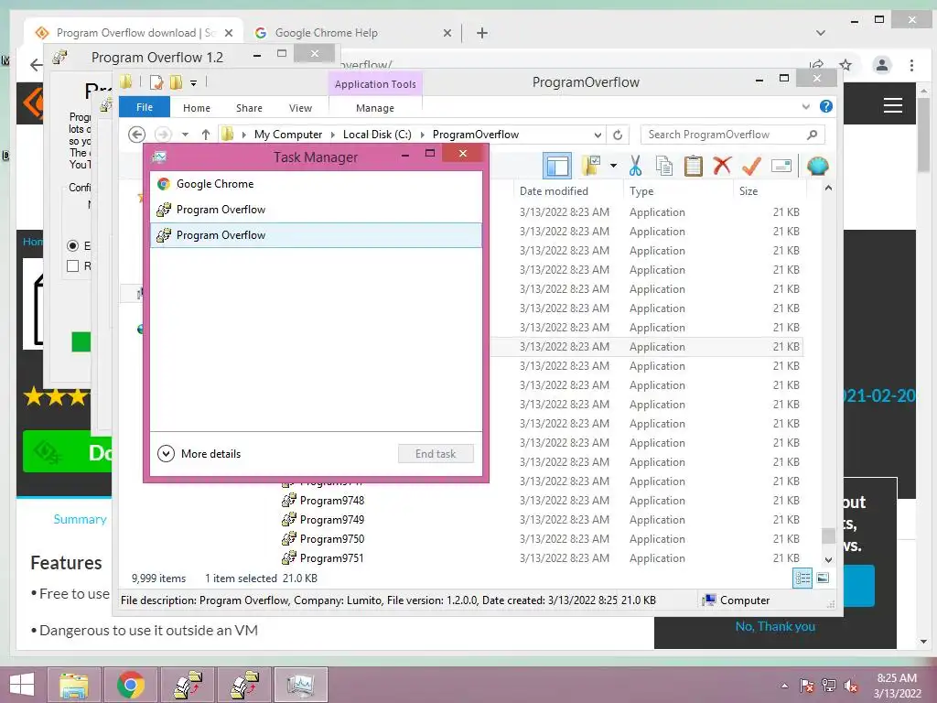
Task: Select the highlighted second Program Overflow task
Action: click(316, 235)
